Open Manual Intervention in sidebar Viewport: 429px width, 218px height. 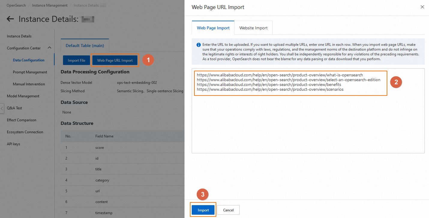(x=29, y=84)
